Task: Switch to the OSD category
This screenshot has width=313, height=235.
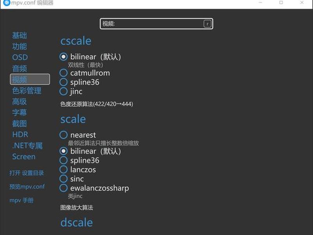Action: [20, 57]
